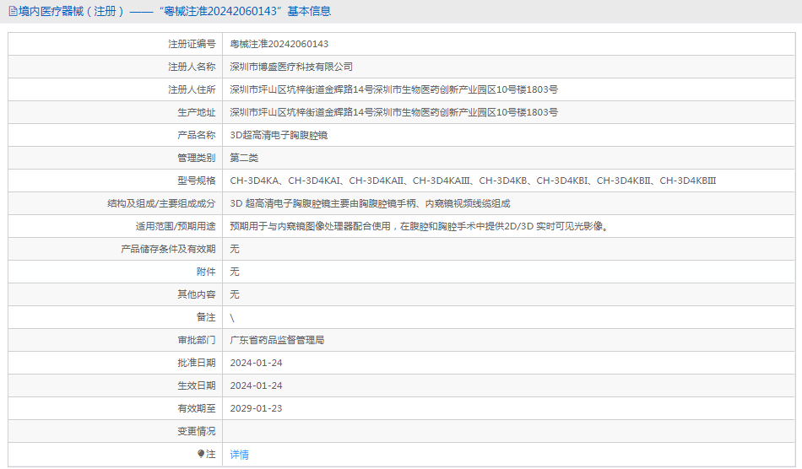Click the bulb icon beside 注
The width and height of the screenshot is (802, 469).
coord(201,454)
